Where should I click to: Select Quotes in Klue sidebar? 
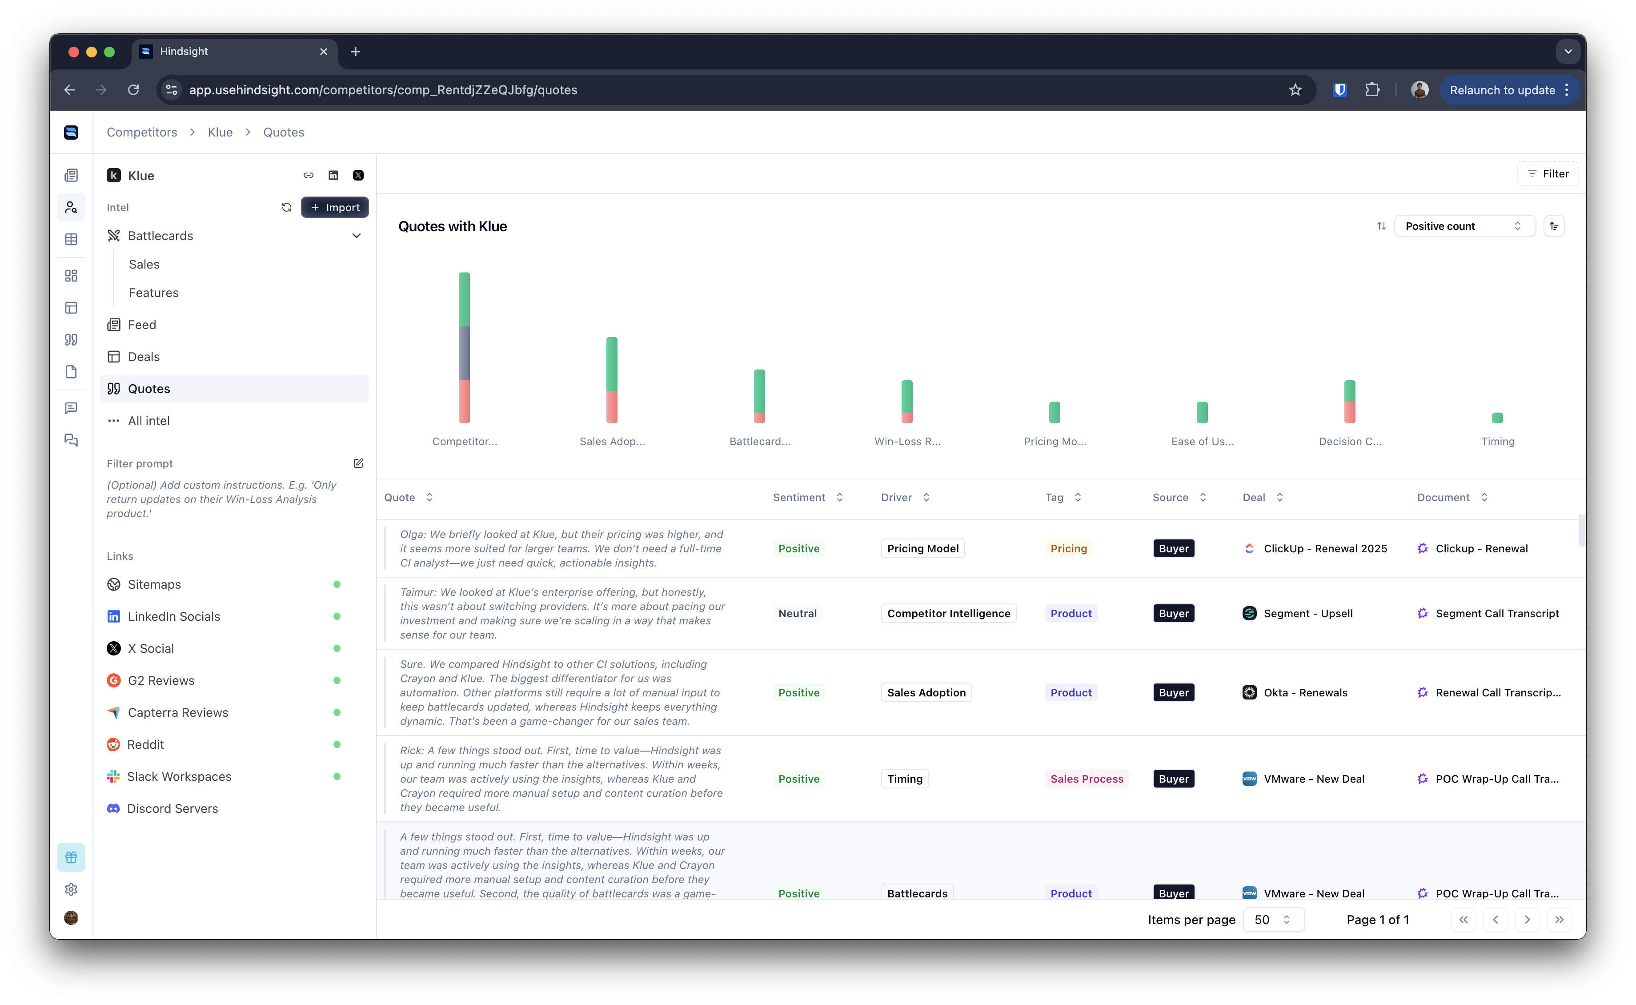point(234,389)
